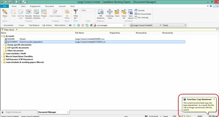Open the cw:manager address dropdown
Image resolution: width=219 pixels, height=117 pixels.
point(124,25)
